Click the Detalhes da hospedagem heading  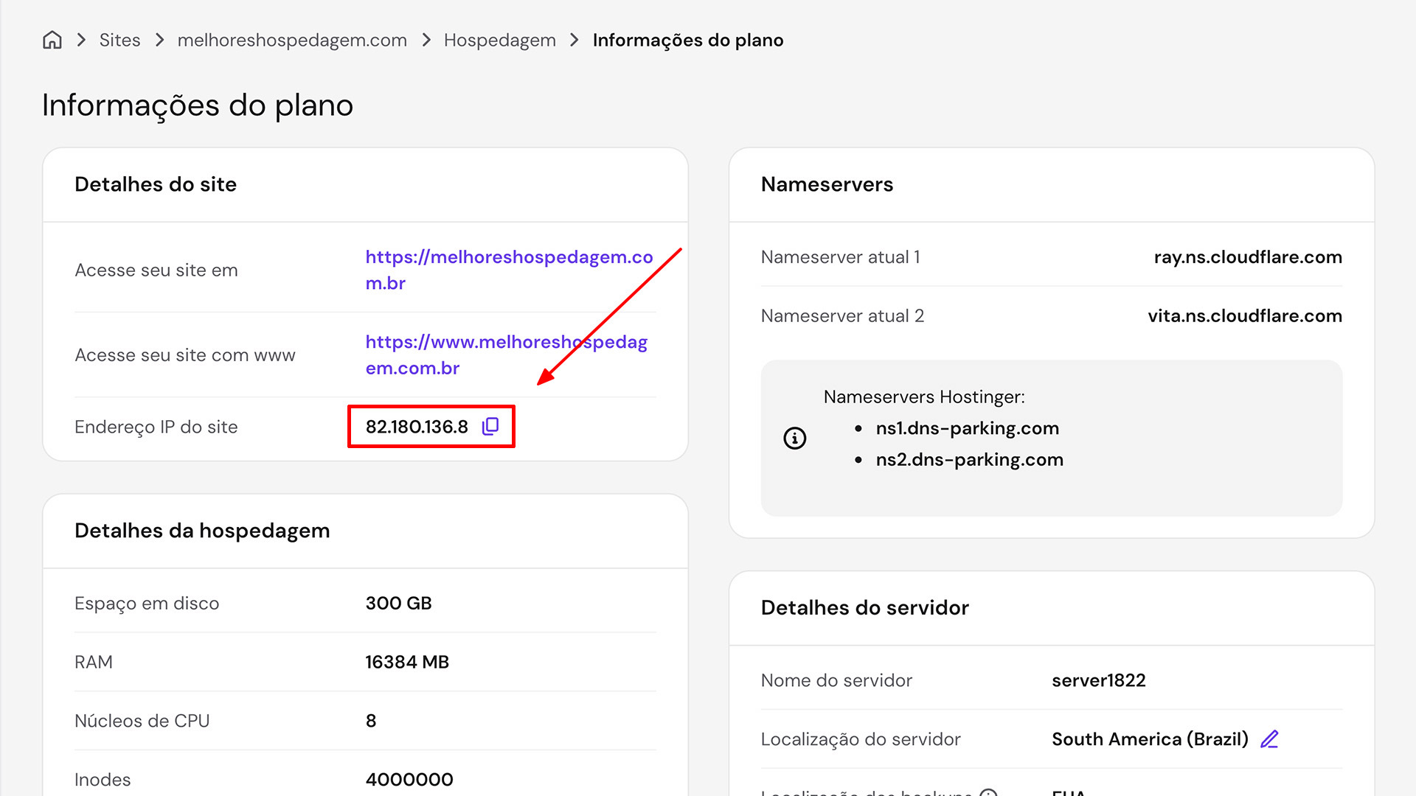[202, 531]
